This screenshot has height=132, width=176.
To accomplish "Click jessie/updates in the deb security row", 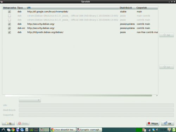I will tap(127, 24).
